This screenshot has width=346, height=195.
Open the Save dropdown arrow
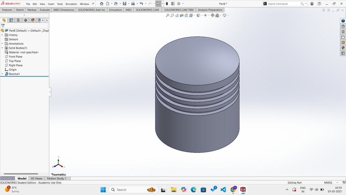[x=128, y=4]
